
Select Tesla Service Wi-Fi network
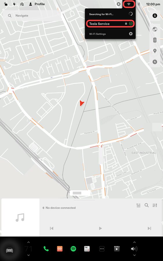[x=110, y=24]
